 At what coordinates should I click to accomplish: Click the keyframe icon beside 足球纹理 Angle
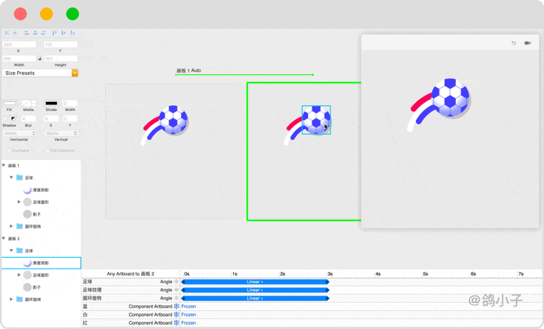(x=176, y=290)
